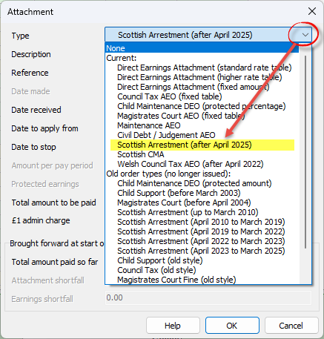Click the Help button

point(173,326)
